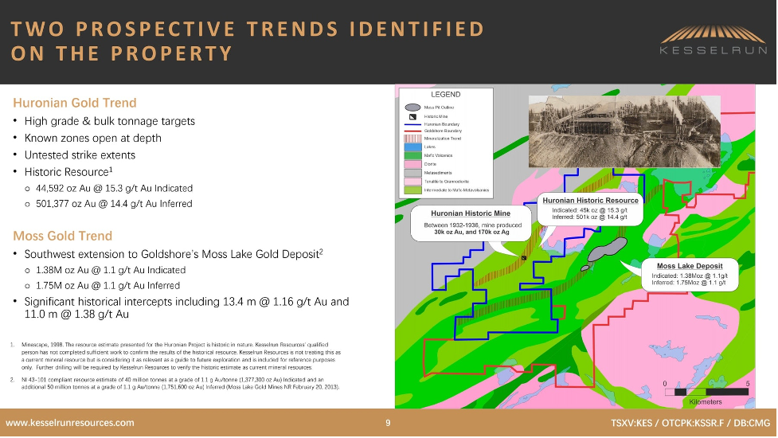Click the 'Southwest extension to Goldshore's' bullet

point(174,254)
